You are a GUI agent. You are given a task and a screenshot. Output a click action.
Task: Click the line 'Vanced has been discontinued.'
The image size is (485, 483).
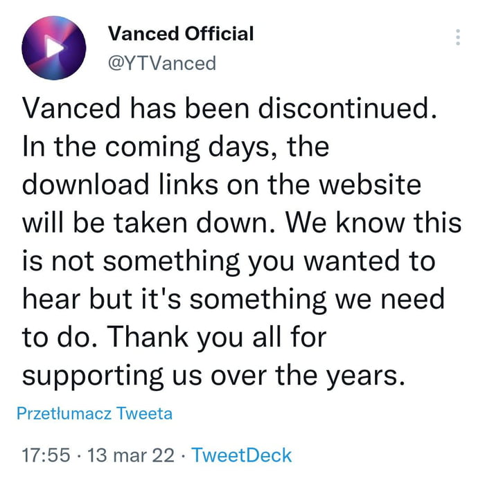click(229, 109)
